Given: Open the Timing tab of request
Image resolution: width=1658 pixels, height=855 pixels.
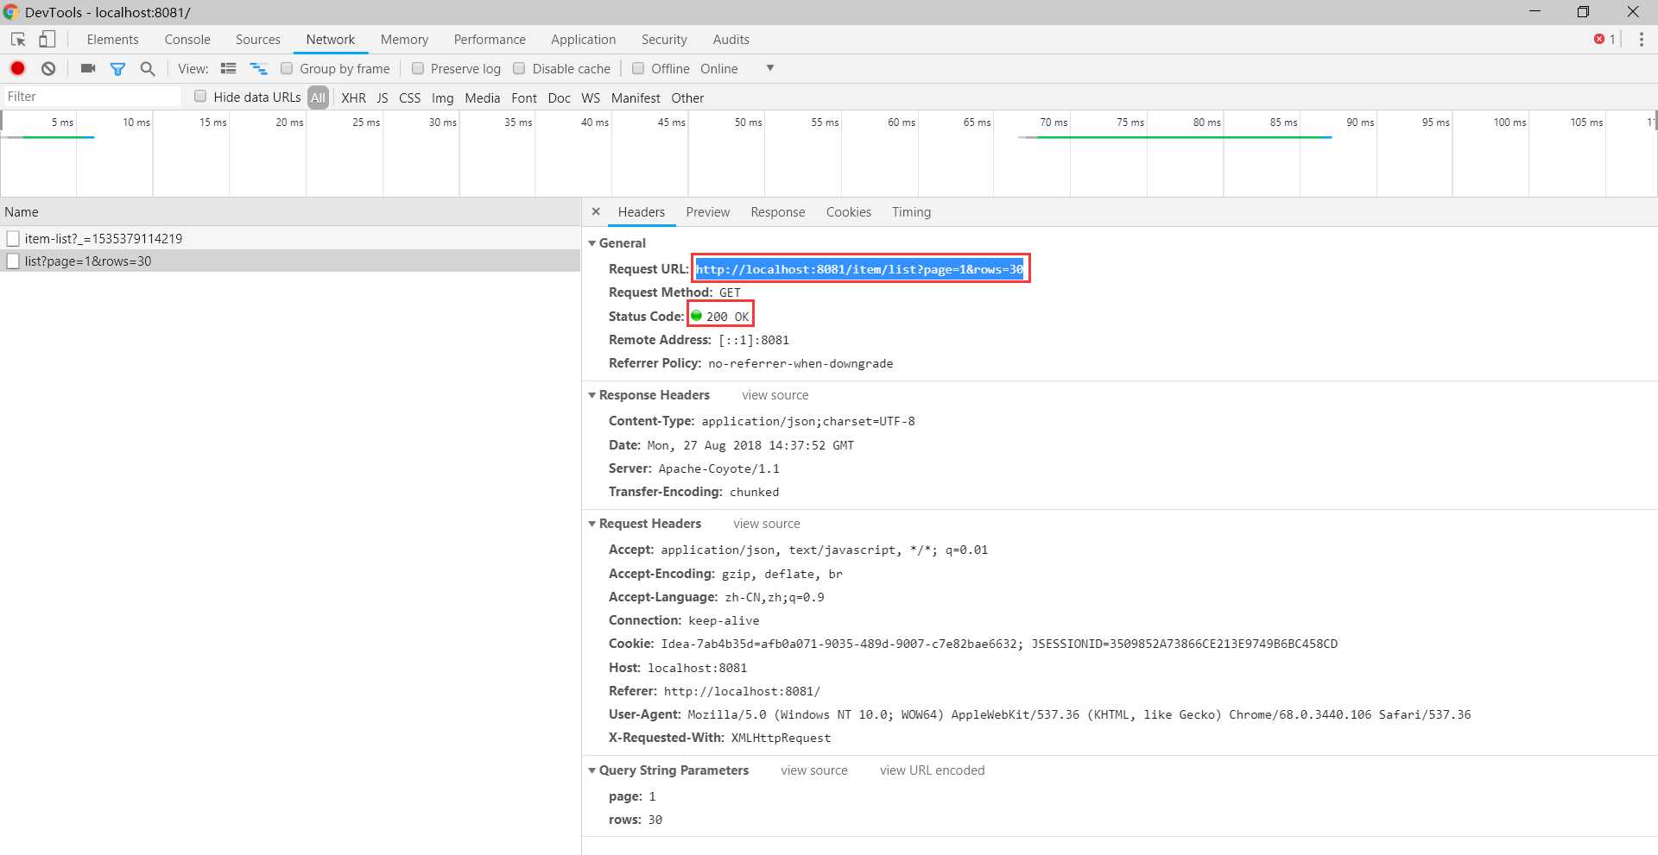Looking at the screenshot, I should pyautogui.click(x=912, y=212).
